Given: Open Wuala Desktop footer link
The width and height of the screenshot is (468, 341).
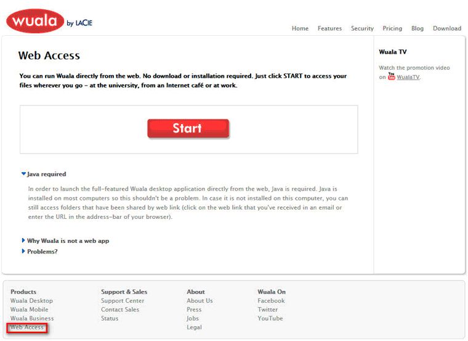Looking at the screenshot, I should pyautogui.click(x=31, y=301).
